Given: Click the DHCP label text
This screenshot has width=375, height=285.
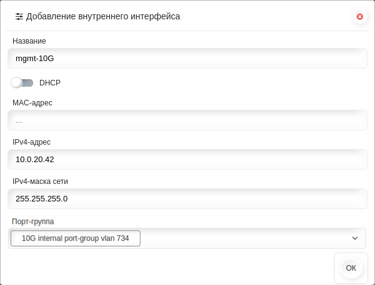Looking at the screenshot, I should (50, 82).
